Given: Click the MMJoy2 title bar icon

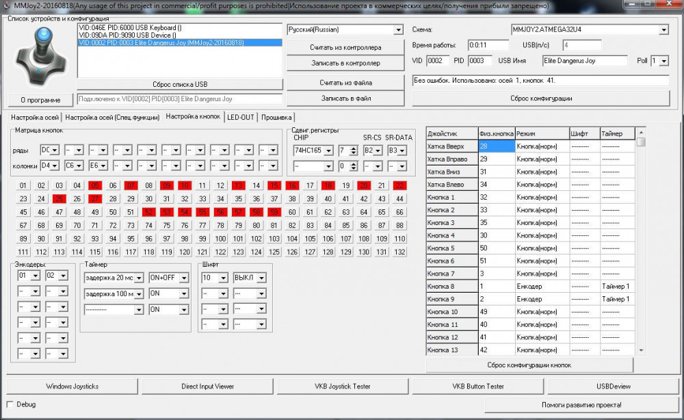Looking at the screenshot, I should tap(7, 5).
